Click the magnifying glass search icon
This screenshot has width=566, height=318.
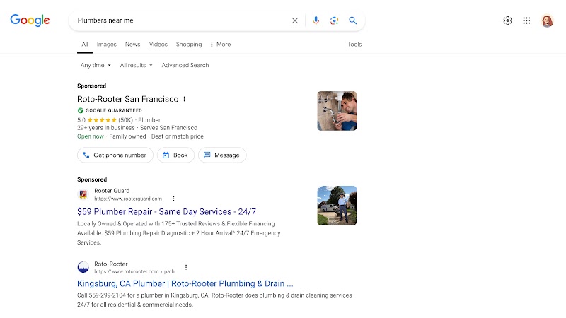tap(352, 20)
